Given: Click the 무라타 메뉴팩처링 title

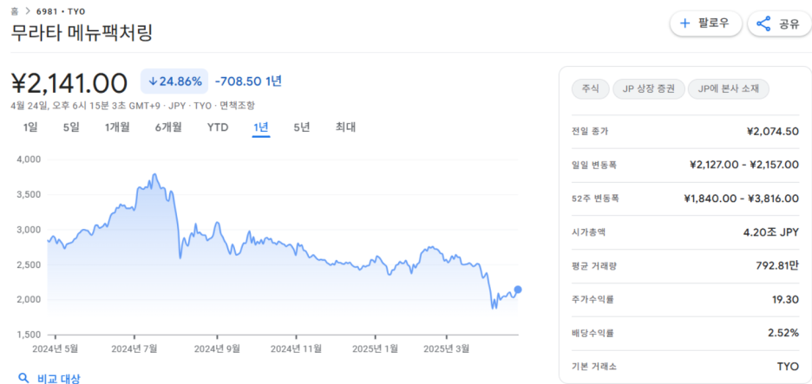Looking at the screenshot, I should point(82,33).
